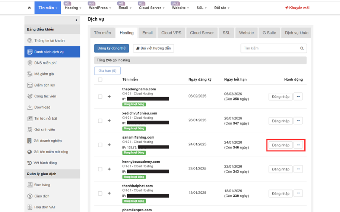340x212 pixels.
Task: Open Bài viết hướng dẫn guide
Action: point(153,48)
